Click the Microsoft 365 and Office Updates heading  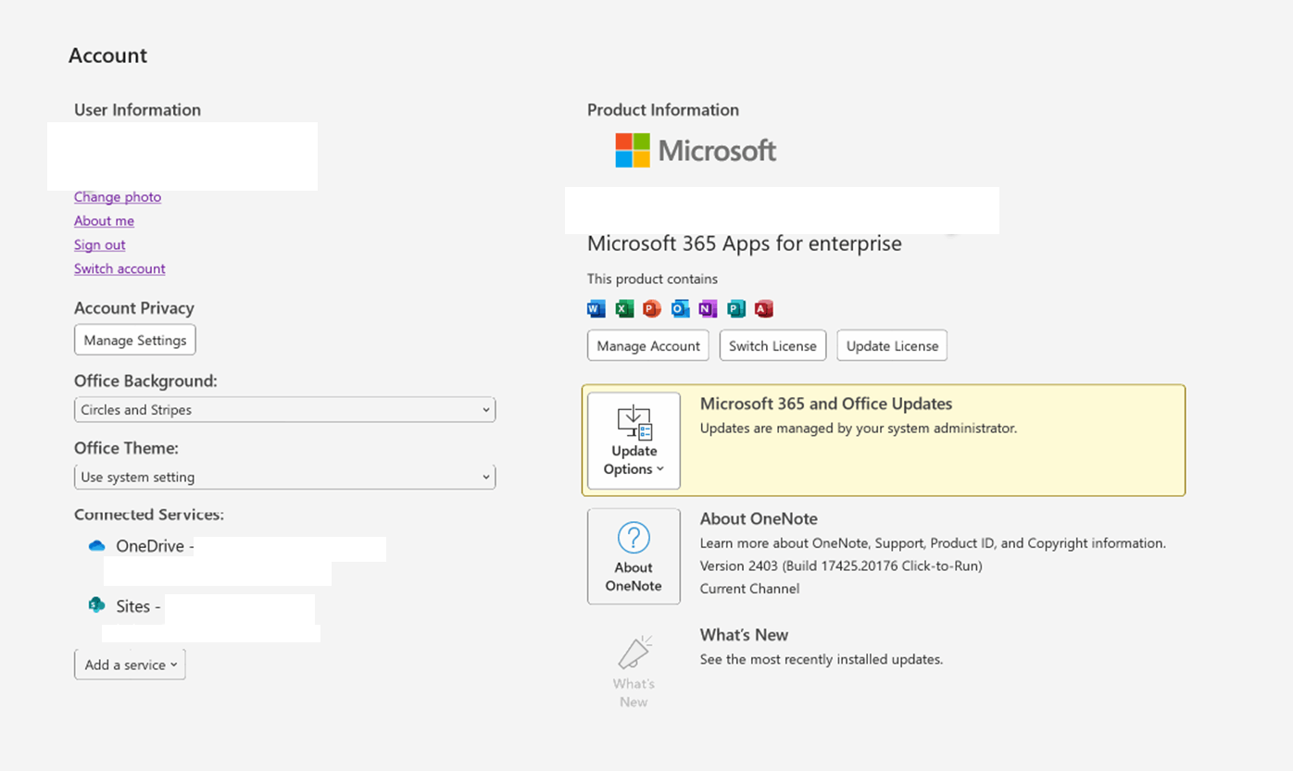coord(826,404)
